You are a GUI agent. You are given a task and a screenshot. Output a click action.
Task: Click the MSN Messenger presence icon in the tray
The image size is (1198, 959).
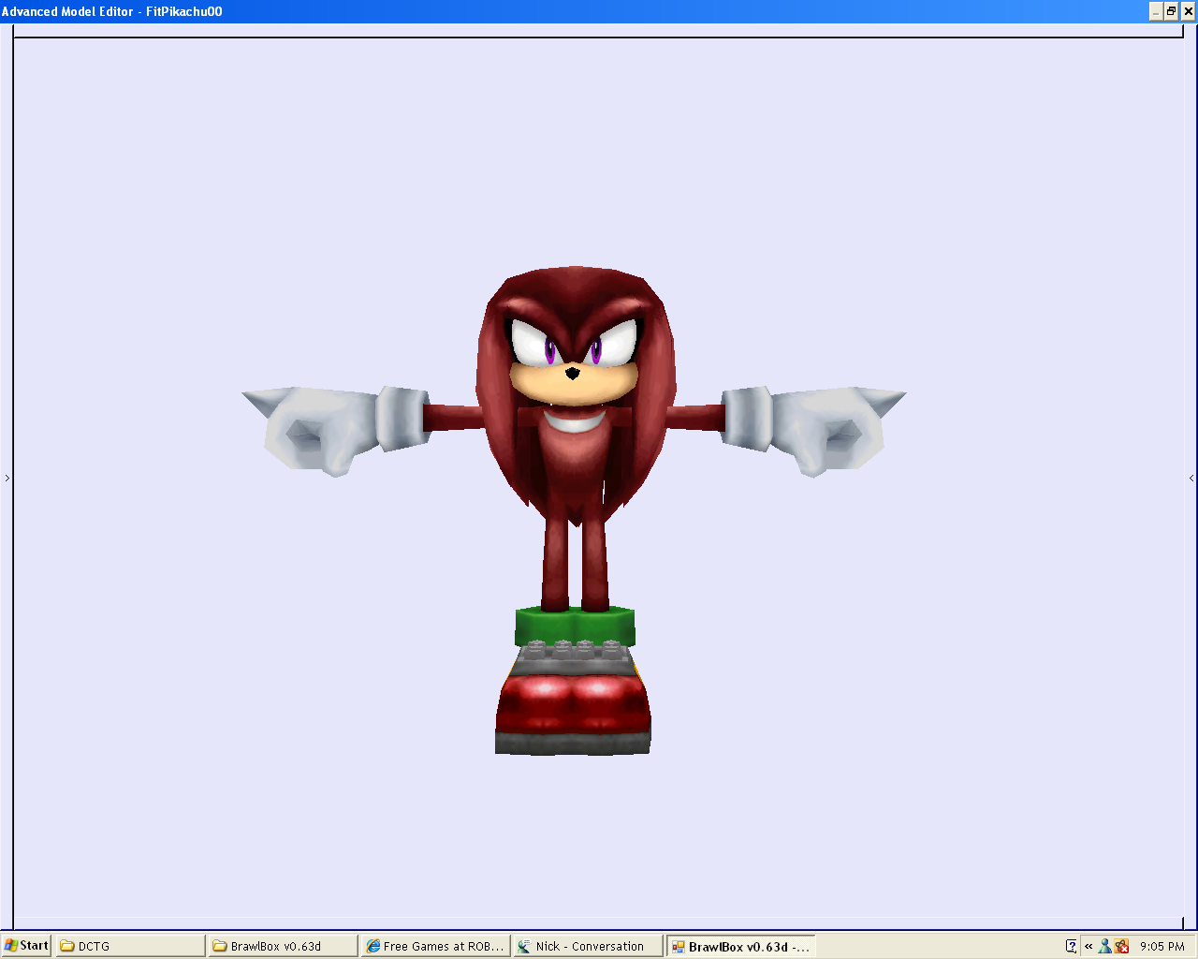click(x=1104, y=946)
